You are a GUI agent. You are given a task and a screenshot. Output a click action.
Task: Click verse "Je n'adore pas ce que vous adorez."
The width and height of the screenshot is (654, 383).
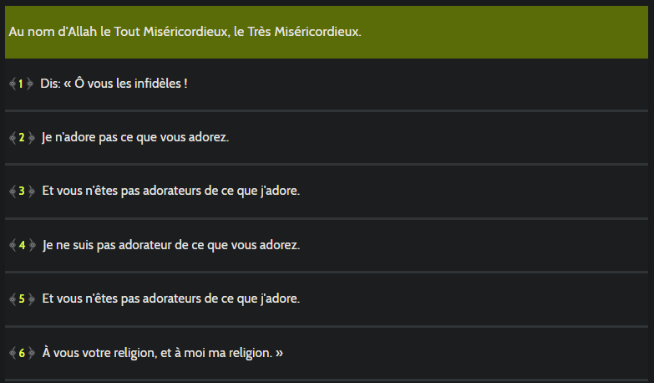tap(135, 137)
